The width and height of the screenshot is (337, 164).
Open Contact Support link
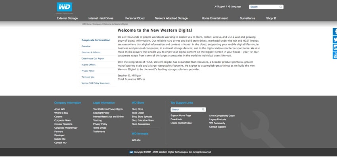click(217, 127)
